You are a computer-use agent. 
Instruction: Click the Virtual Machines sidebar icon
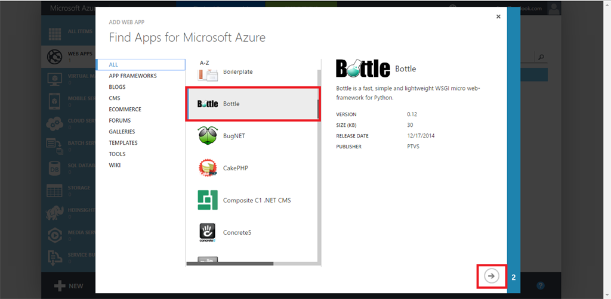pos(55,79)
